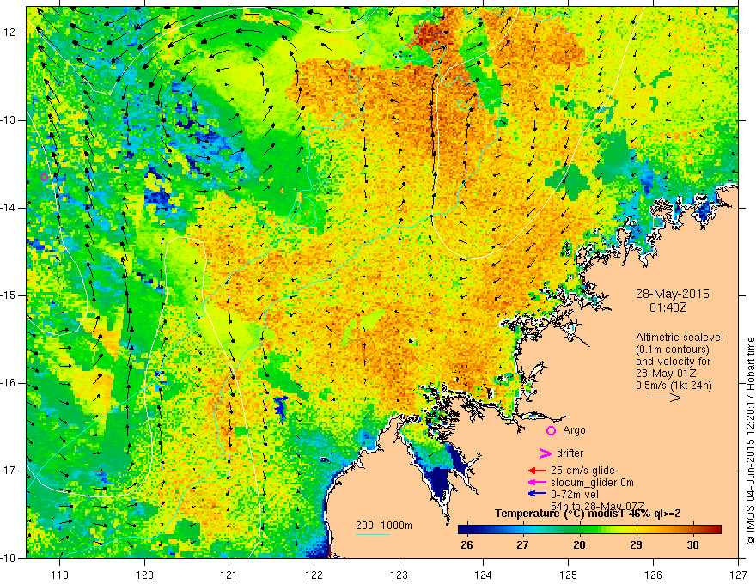Click the blue glider track near 121.6E
The image size is (756, 584).
point(281,410)
